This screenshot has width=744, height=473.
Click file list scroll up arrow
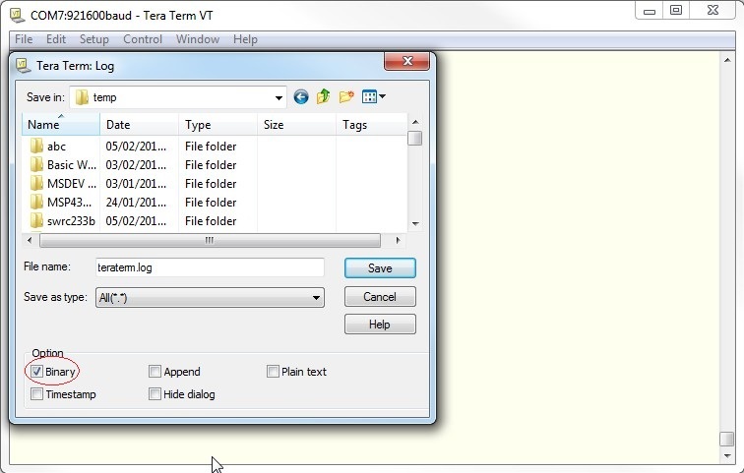click(415, 122)
